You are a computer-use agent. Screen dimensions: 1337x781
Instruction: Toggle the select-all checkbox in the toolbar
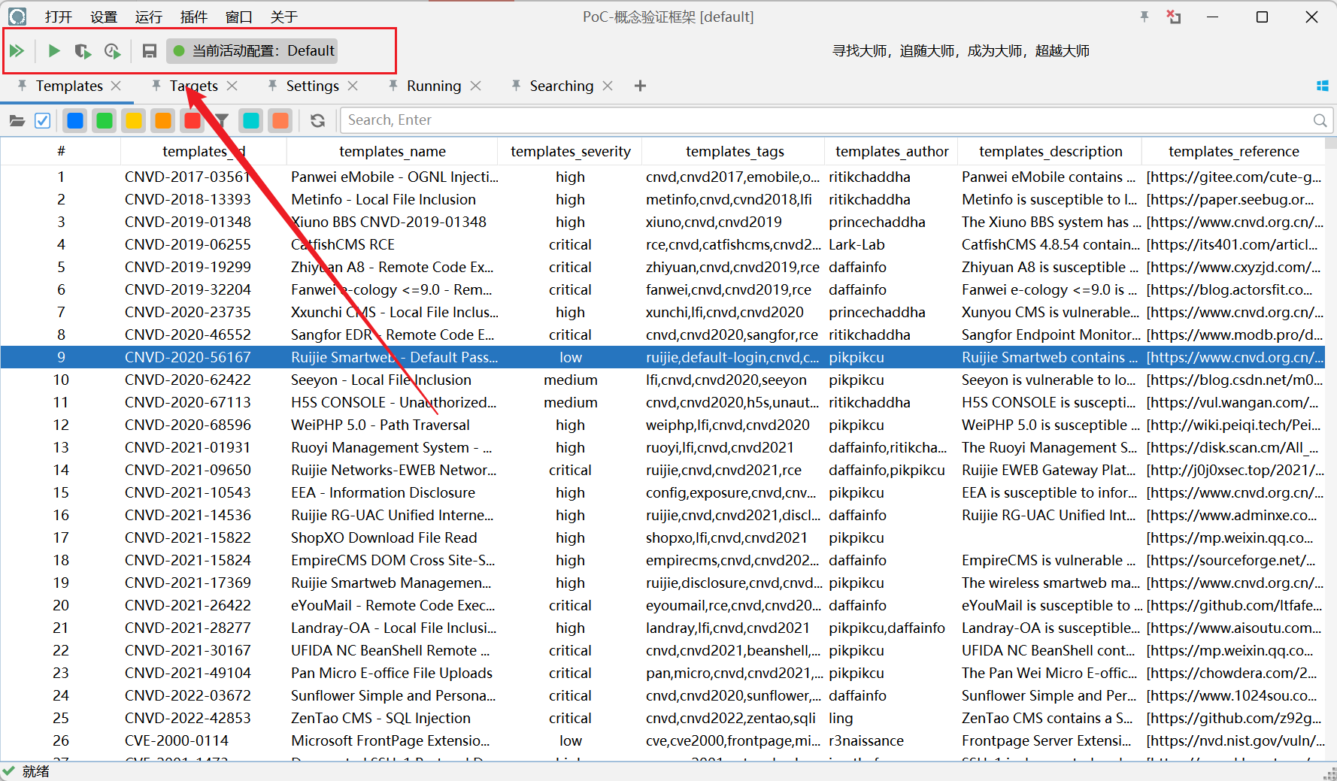[x=43, y=120]
